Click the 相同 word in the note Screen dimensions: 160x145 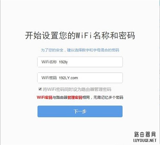point(86,97)
